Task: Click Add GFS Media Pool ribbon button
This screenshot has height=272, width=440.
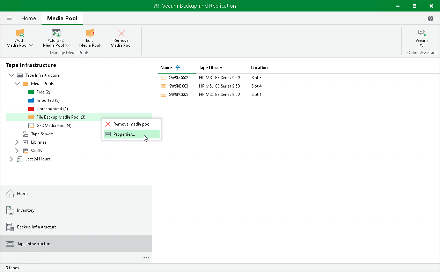Action: (x=56, y=38)
